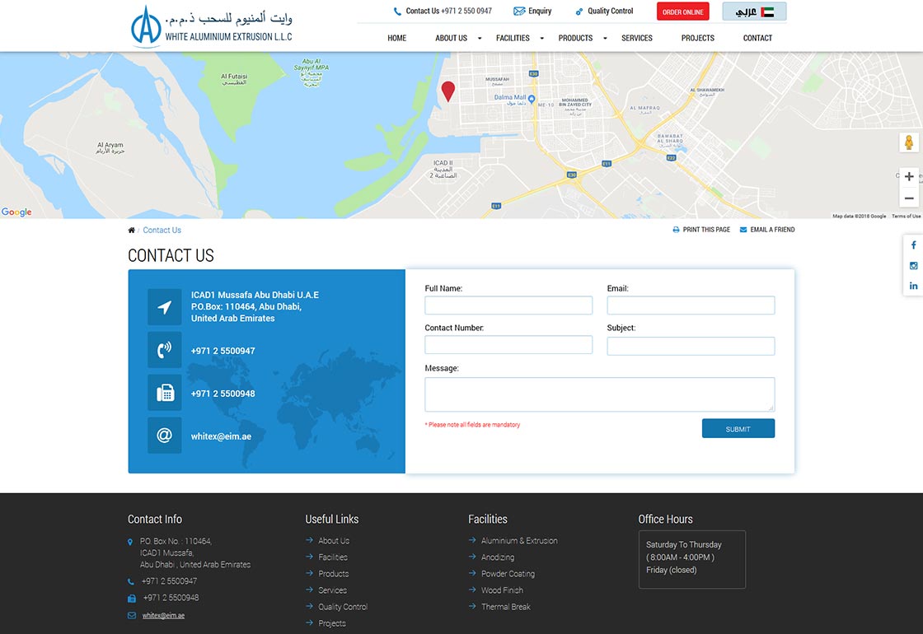
Task: Open the Facilities menu item
Action: [x=513, y=38]
